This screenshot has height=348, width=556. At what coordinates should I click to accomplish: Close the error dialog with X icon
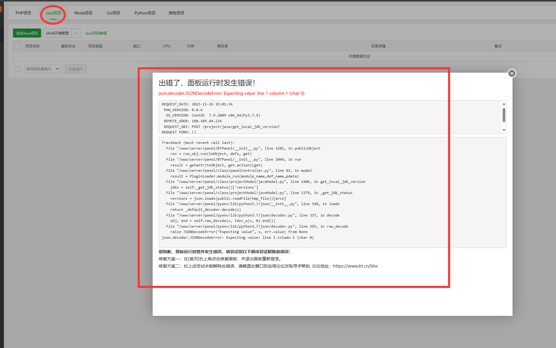click(x=512, y=73)
